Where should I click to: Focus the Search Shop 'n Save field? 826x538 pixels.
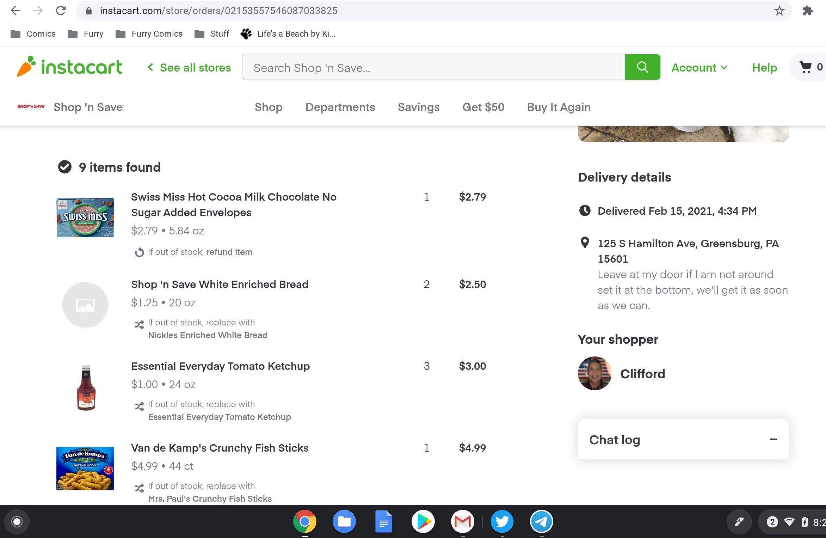click(x=433, y=67)
